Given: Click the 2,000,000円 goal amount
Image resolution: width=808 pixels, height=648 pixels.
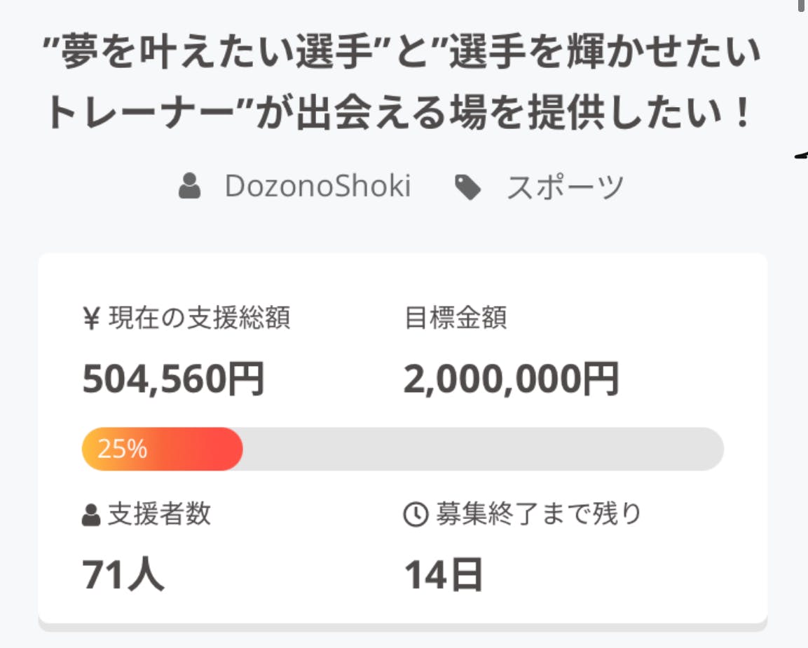Looking at the screenshot, I should 511,379.
